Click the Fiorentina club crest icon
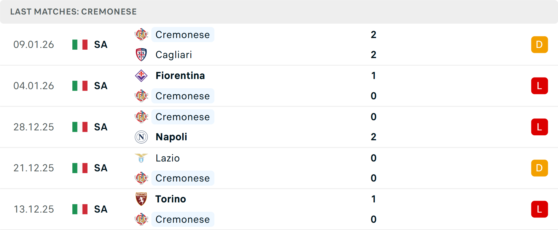This screenshot has height=230, width=558. point(141,76)
